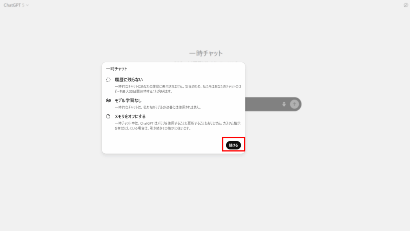Click the send arrow button in the message bar

point(294,104)
